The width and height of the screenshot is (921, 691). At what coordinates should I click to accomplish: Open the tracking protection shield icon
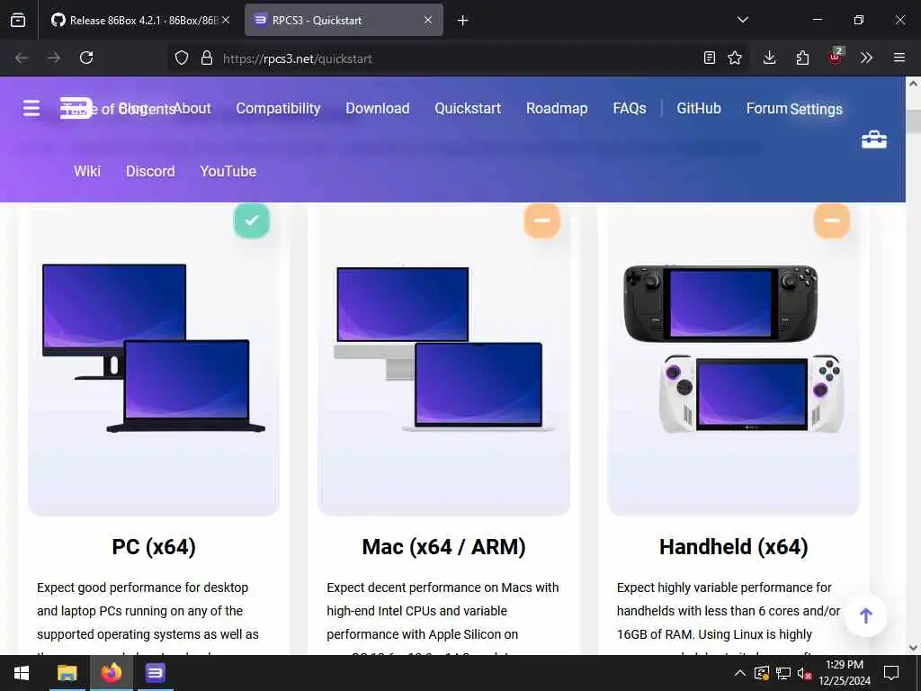click(182, 58)
